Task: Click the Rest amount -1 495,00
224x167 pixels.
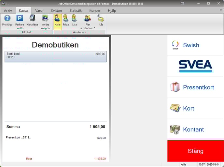Action: [100, 159]
